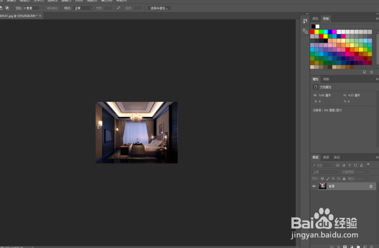Screen dimensions: 379x248
Task: Switch to the 色板 swatches tab
Action: pyautogui.click(x=326, y=18)
